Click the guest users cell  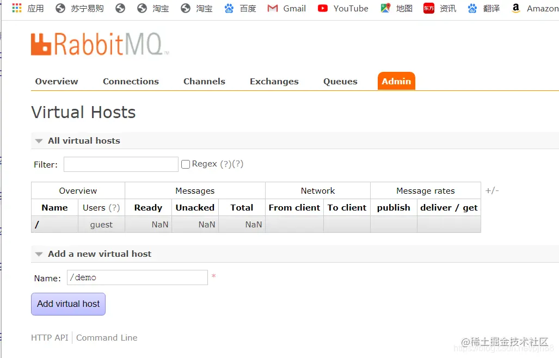point(101,225)
